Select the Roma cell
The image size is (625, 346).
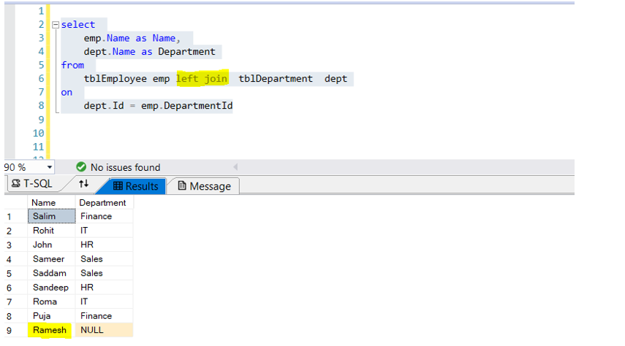pyautogui.click(x=51, y=301)
